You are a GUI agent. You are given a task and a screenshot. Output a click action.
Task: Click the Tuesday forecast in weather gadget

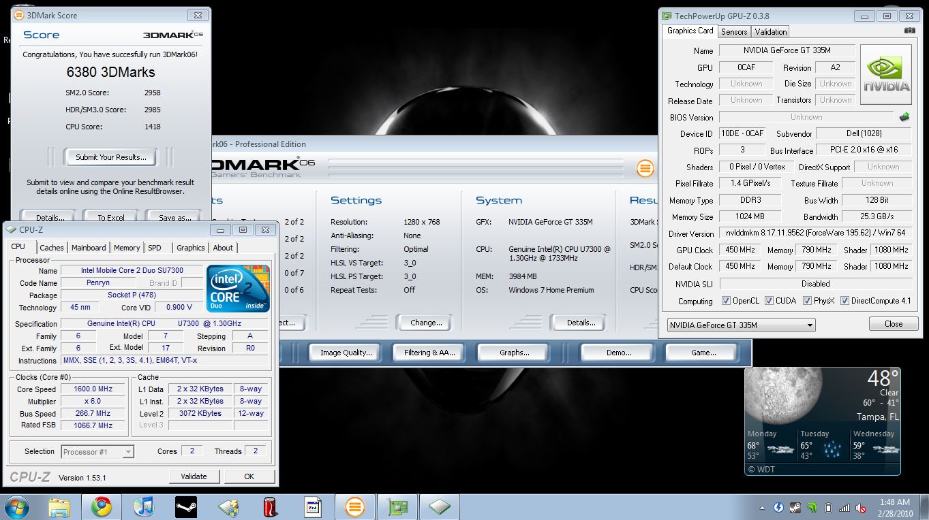pyautogui.click(x=825, y=444)
